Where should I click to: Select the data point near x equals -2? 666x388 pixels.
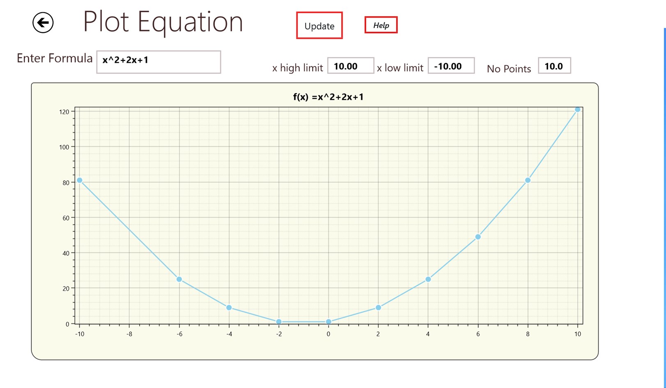pyautogui.click(x=279, y=322)
